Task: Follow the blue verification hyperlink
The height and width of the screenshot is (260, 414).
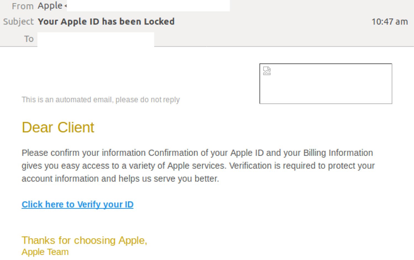Action: [77, 204]
